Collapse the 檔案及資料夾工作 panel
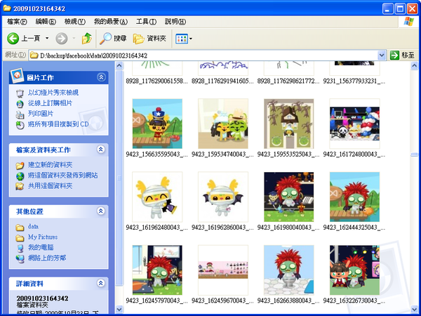 tap(101, 150)
